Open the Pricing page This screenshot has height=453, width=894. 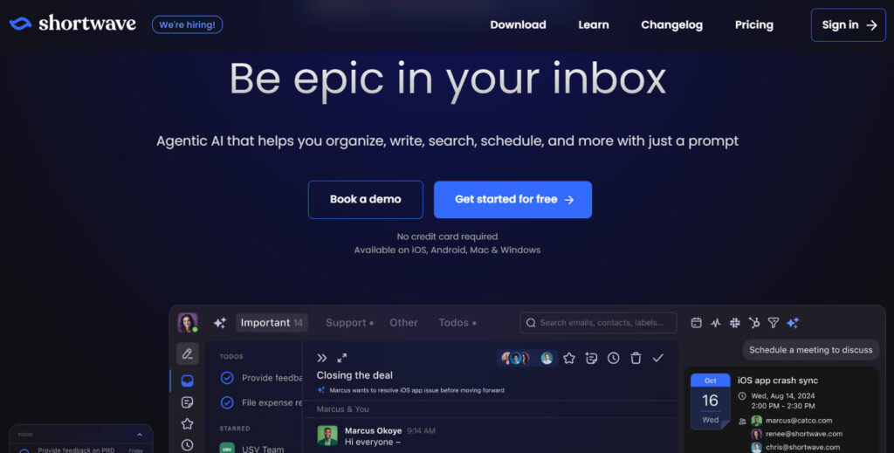coord(753,24)
